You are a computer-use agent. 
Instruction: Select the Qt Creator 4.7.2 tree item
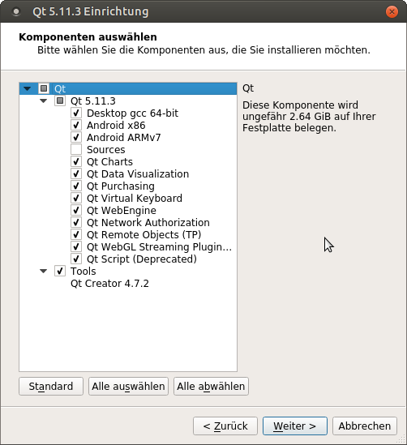click(109, 284)
